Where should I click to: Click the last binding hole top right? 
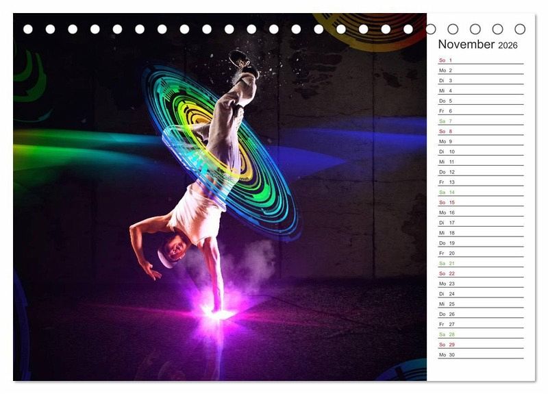[520, 29]
